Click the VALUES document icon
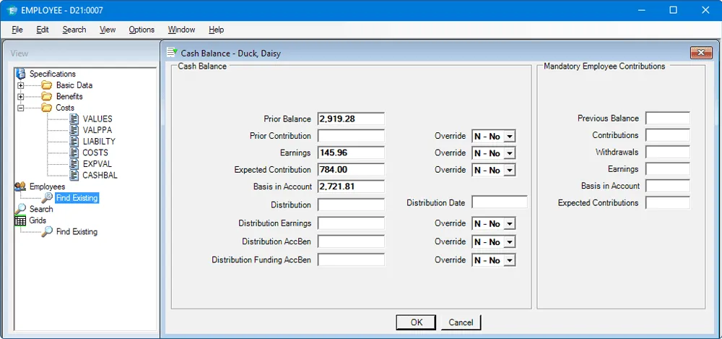This screenshot has width=722, height=339. [74, 119]
